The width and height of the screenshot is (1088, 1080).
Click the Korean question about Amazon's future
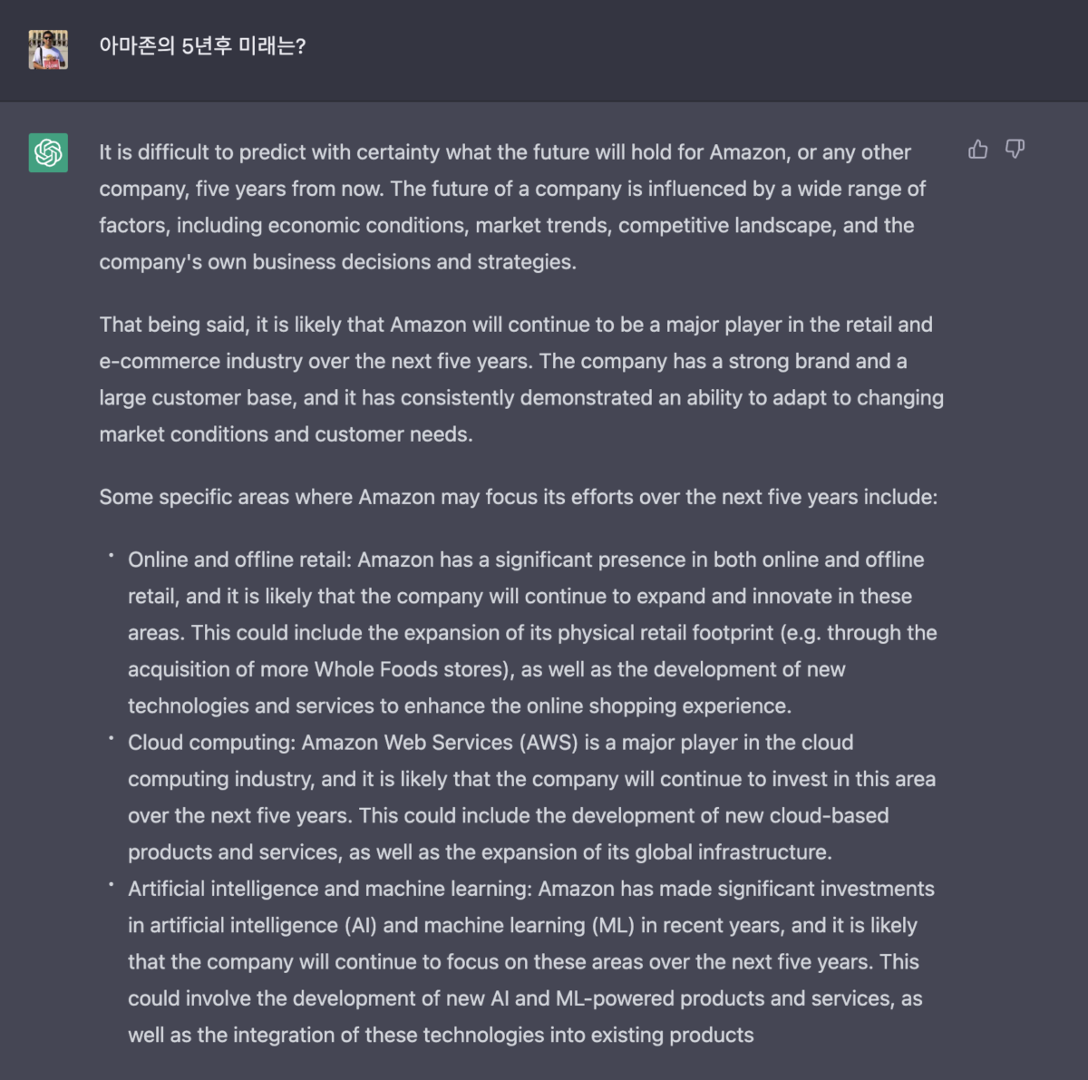coord(202,46)
